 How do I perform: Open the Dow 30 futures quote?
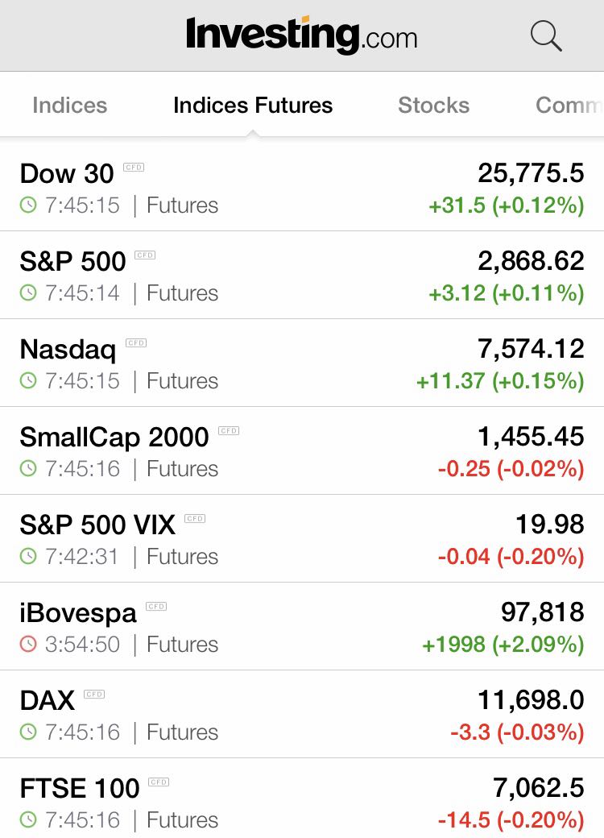click(302, 188)
